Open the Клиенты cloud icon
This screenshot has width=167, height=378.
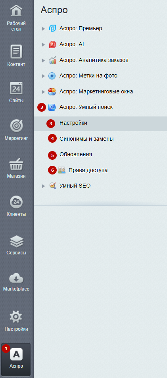click(16, 202)
